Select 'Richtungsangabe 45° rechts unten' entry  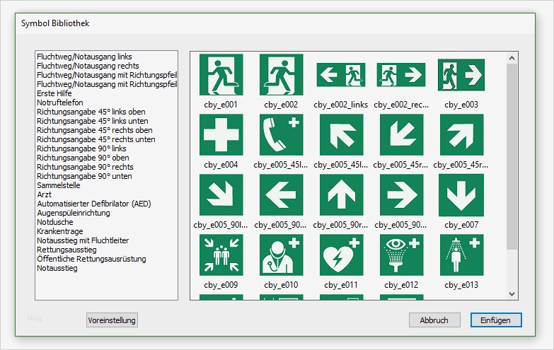[96, 139]
